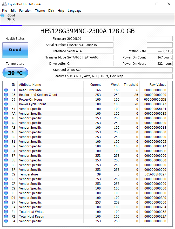Open the Function menu
The image size is (175, 229).
click(25, 11)
